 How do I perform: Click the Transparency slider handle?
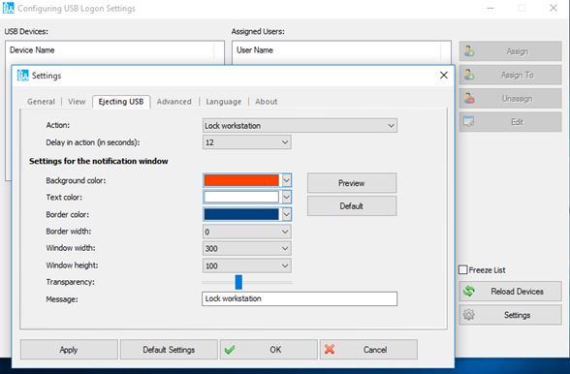pyautogui.click(x=238, y=282)
